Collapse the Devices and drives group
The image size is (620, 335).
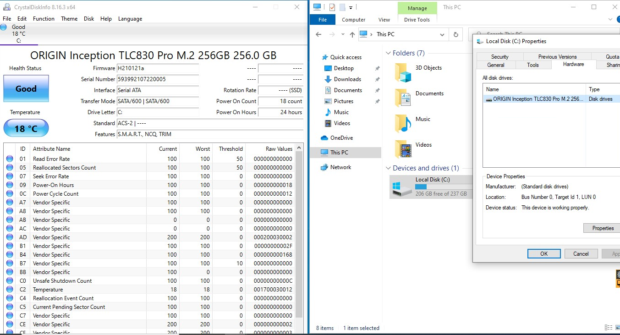coord(389,168)
